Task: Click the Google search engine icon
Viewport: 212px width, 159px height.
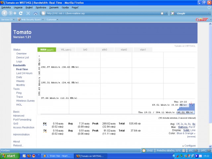Action: click(x=172, y=13)
